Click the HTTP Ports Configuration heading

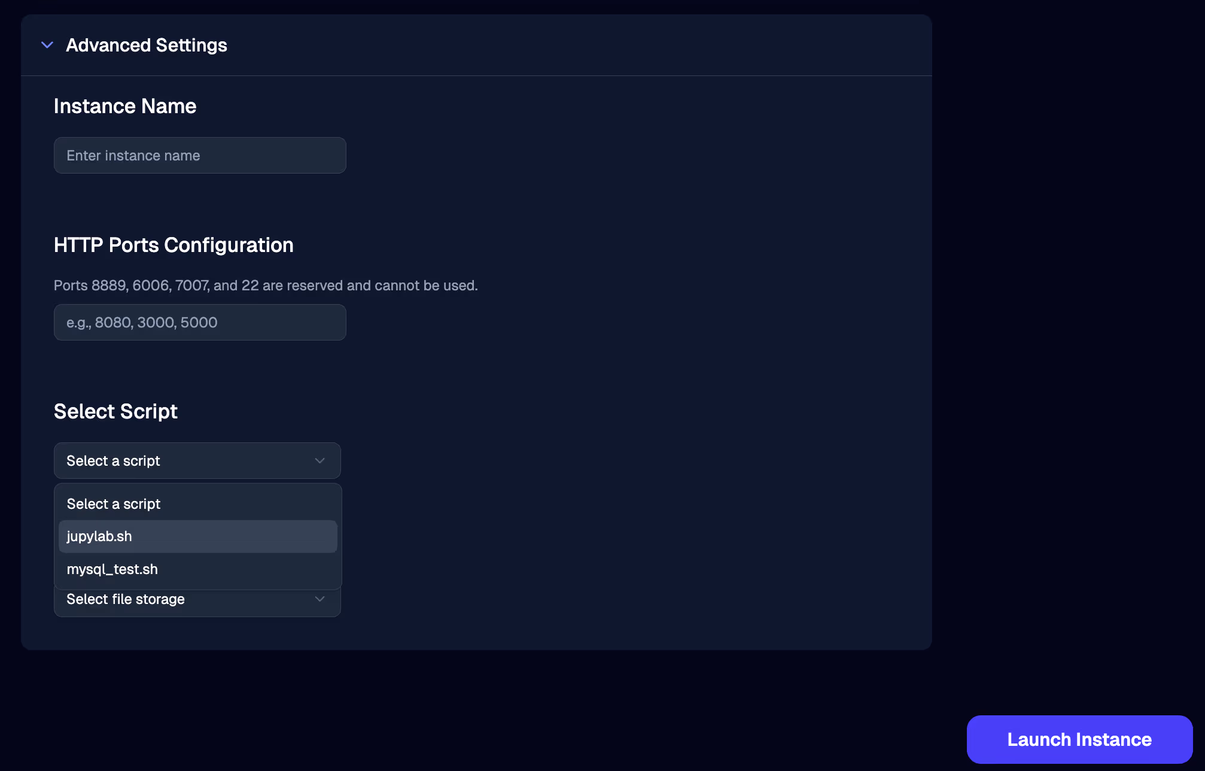(x=174, y=245)
